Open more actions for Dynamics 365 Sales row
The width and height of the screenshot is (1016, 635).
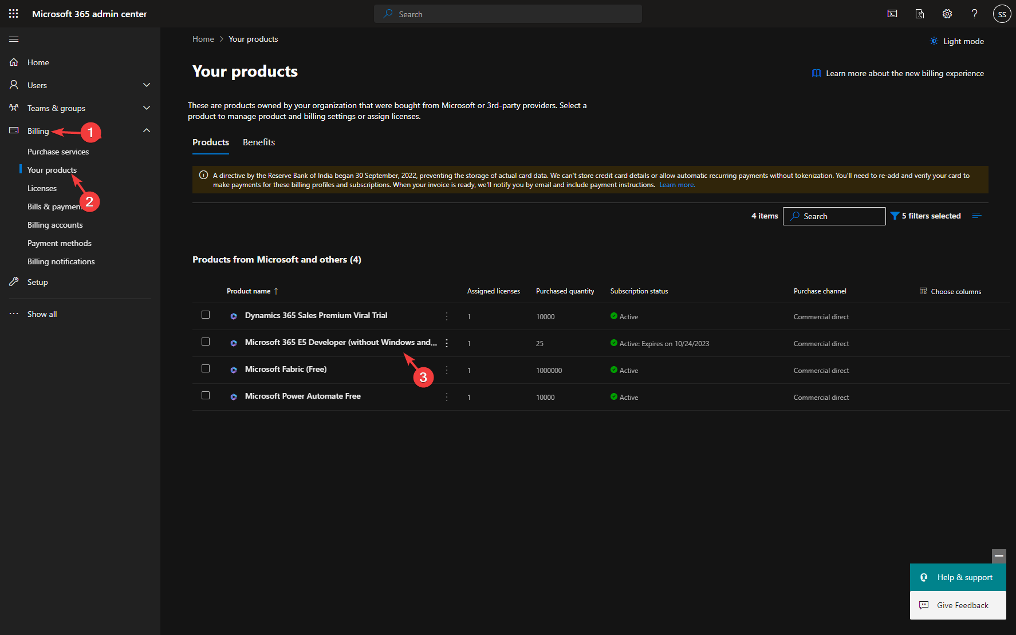pos(447,316)
